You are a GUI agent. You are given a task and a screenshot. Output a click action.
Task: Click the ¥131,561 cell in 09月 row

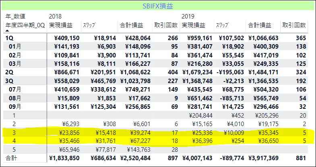[x=67, y=106]
